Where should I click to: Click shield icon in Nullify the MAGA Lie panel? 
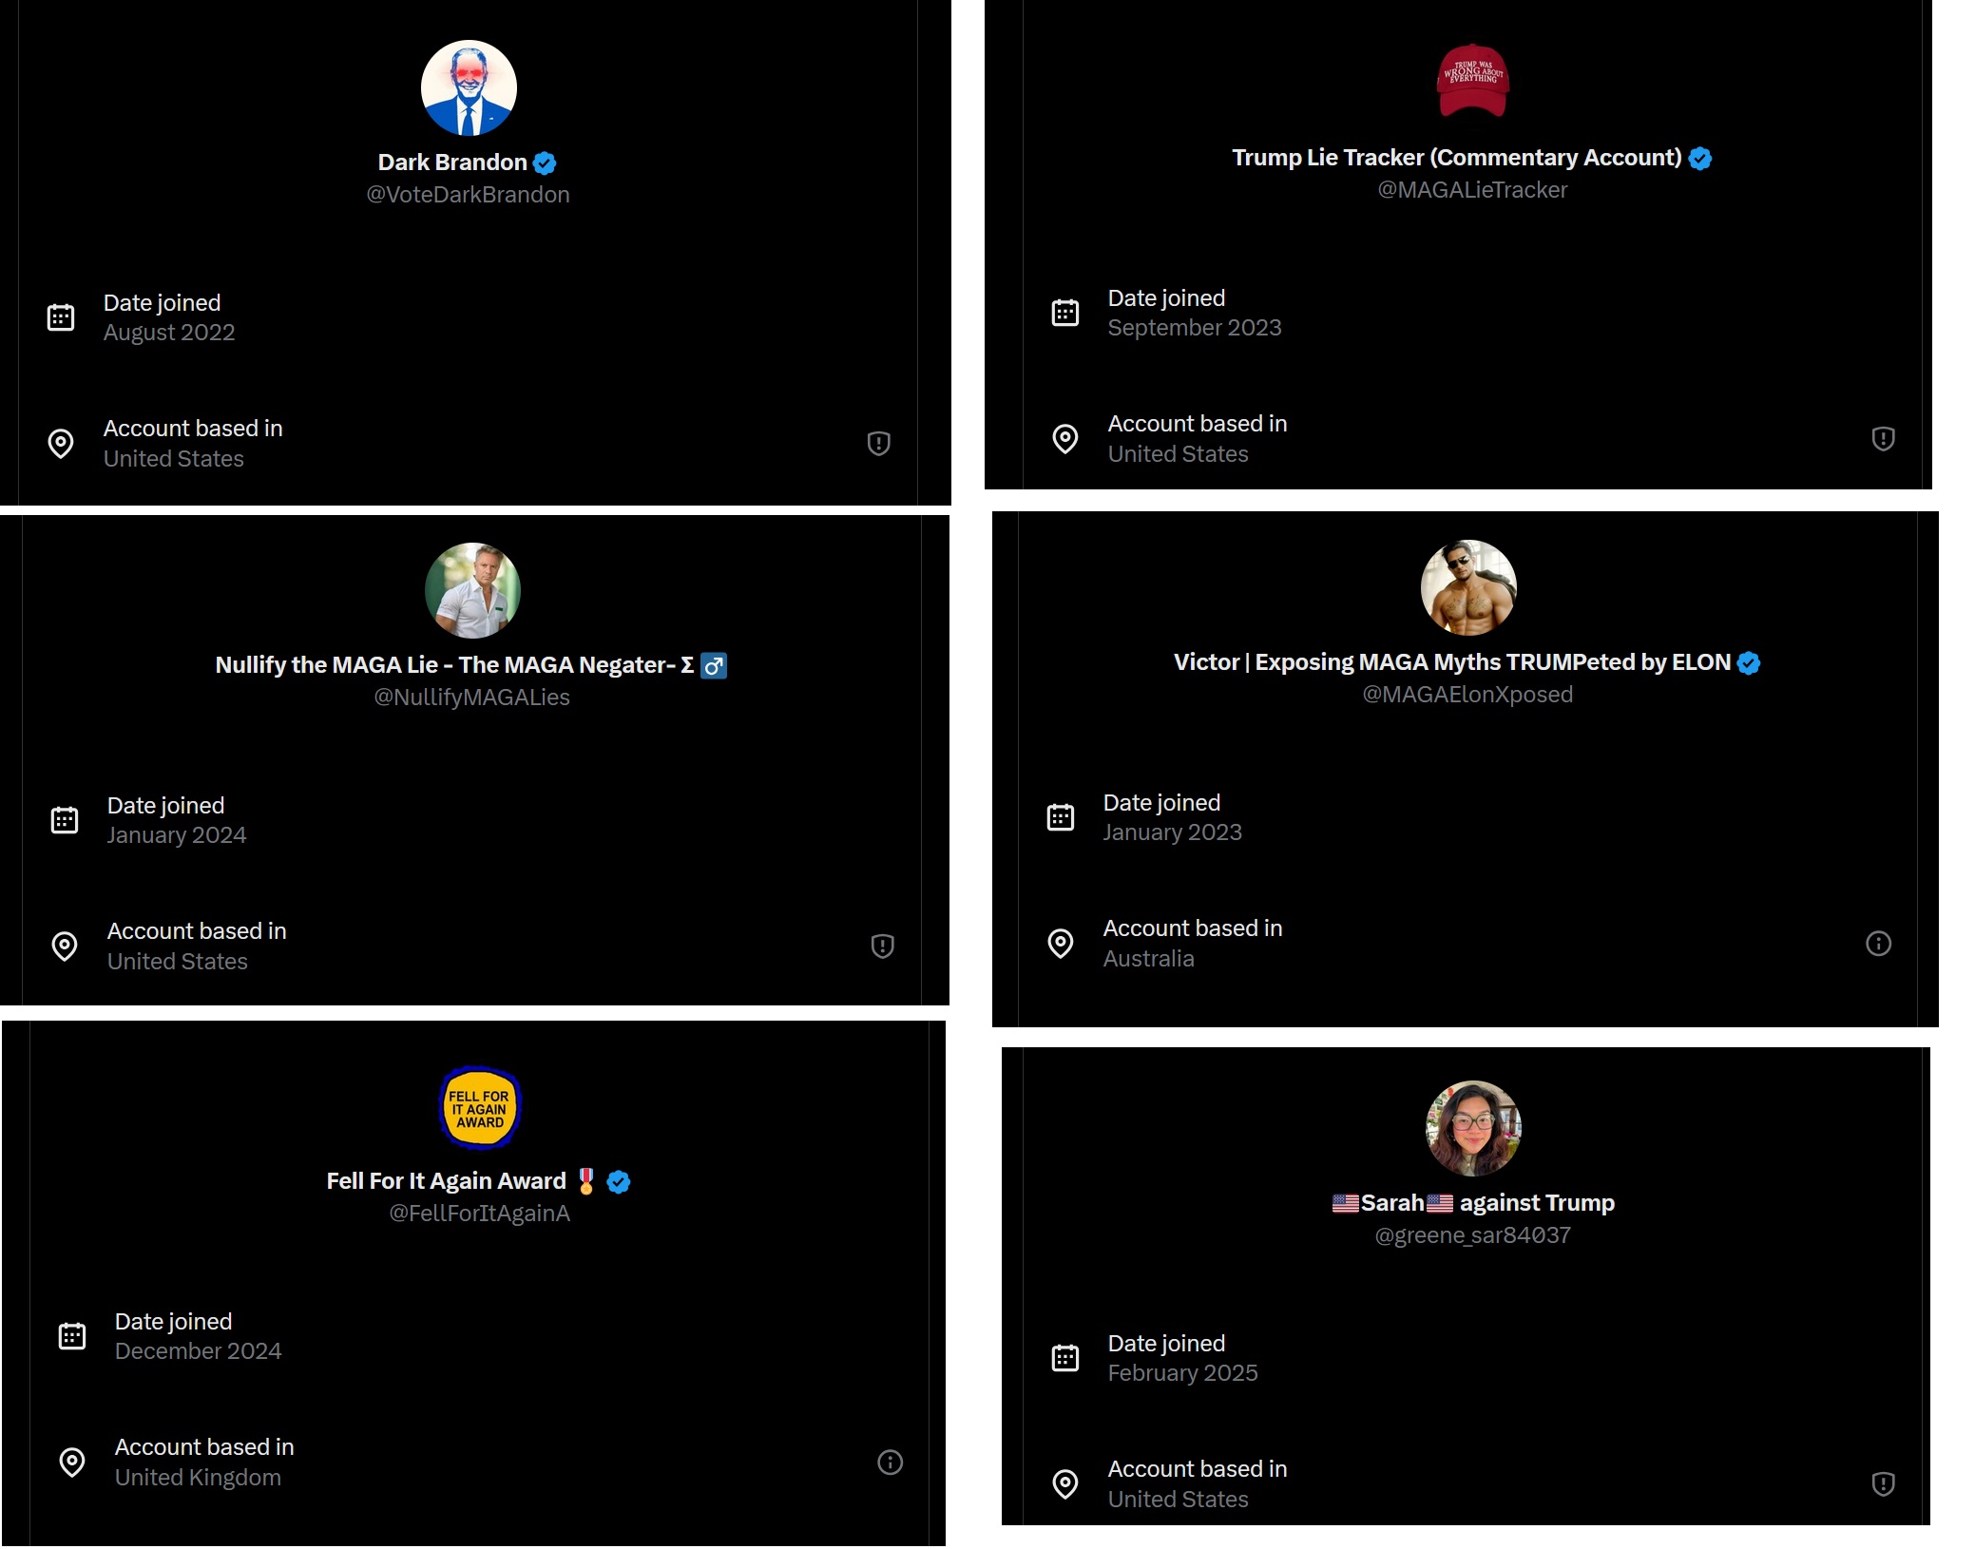(x=882, y=947)
